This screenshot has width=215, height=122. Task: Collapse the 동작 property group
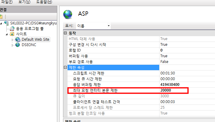coord(65,33)
